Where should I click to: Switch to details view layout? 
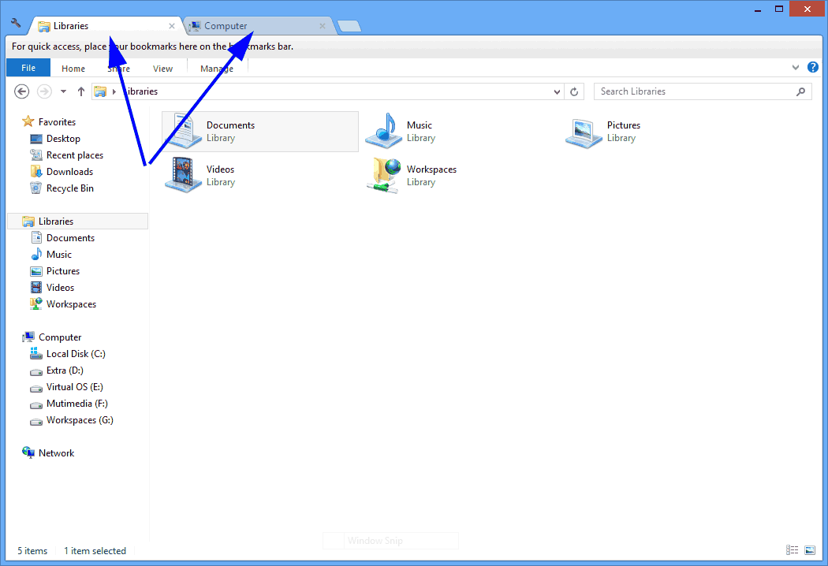pos(792,550)
